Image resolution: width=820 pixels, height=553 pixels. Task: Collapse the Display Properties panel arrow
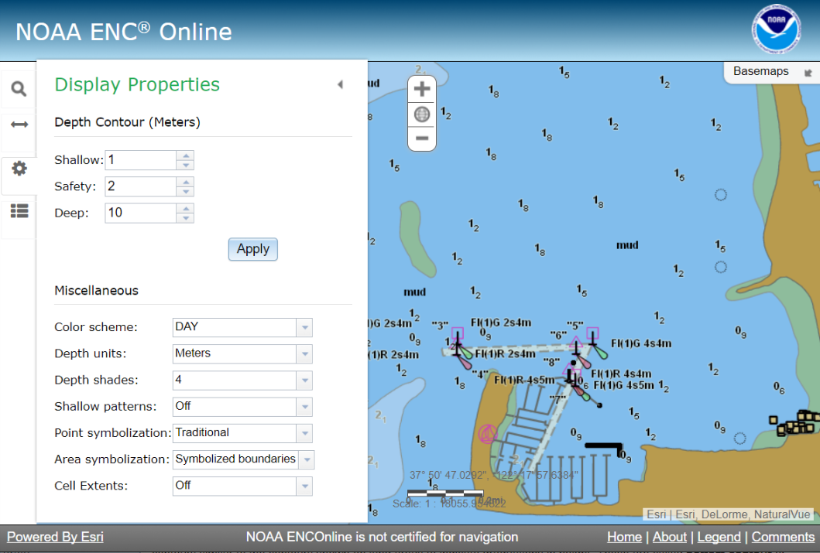tap(341, 84)
